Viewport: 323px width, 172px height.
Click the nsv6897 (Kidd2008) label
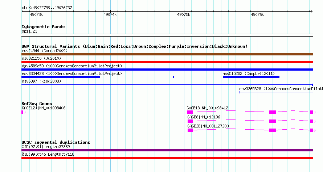(41, 81)
